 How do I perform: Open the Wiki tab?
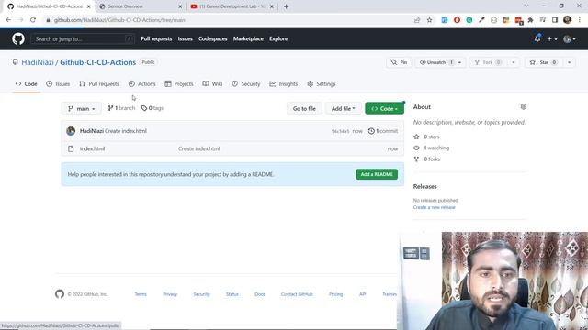[212, 83]
